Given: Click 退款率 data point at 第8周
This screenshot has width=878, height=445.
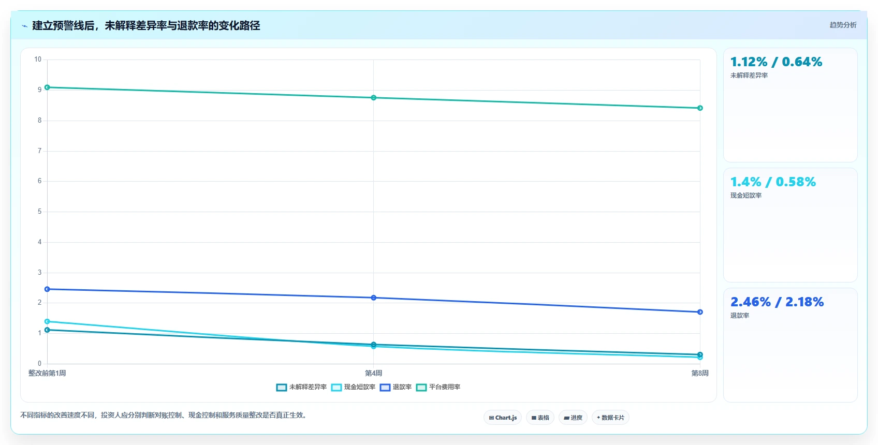Looking at the screenshot, I should coord(700,312).
